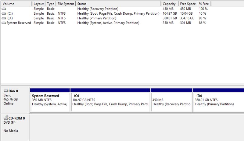
Task: Click the 301 MB free space cell
Action: coord(185,23)
